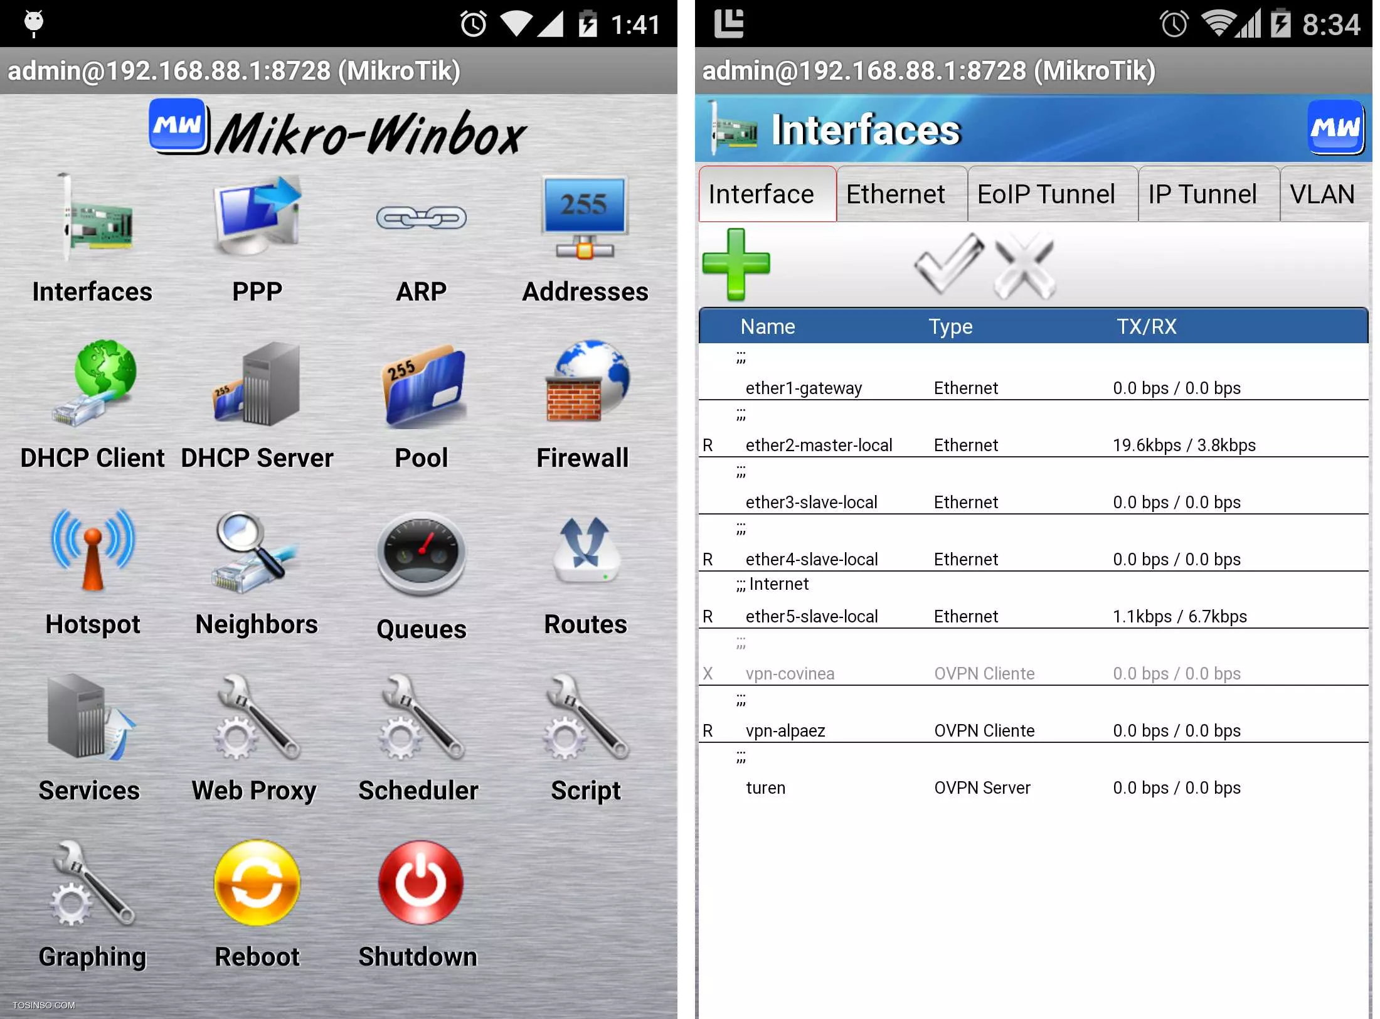Open the Script wrench icon
The image size is (1380, 1019).
click(585, 717)
